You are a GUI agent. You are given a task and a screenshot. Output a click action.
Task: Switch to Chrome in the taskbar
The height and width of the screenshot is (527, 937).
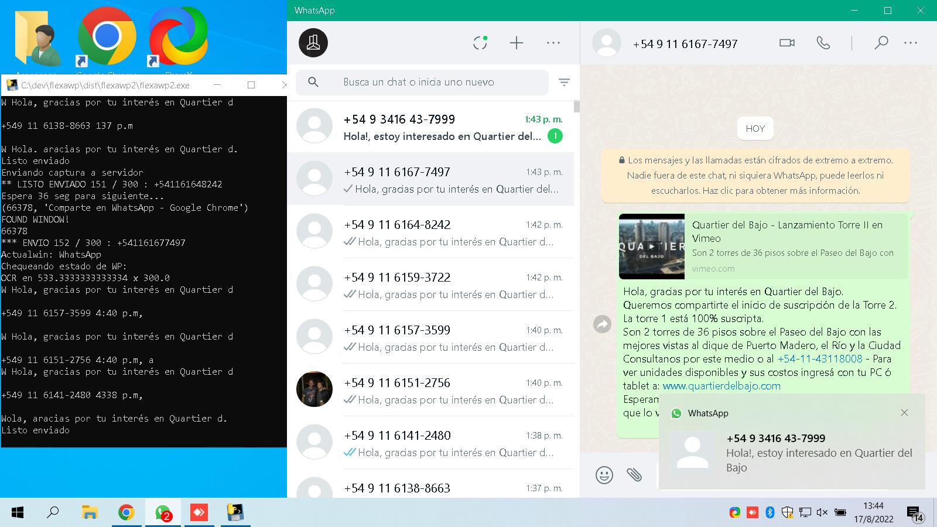[126, 513]
